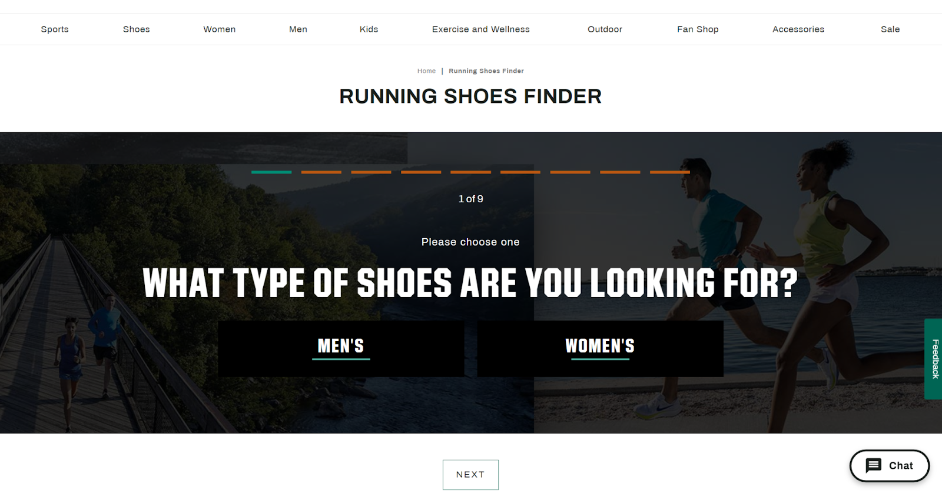Image resolution: width=942 pixels, height=497 pixels.
Task: Open the Outdoor menu
Action: click(605, 29)
